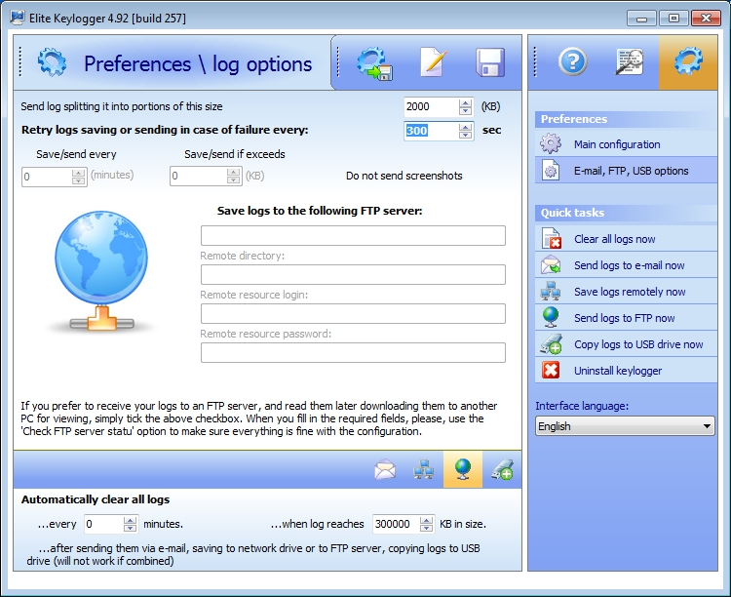Select the USB drive options icon
Screen dimensions: 731x597
(502, 470)
